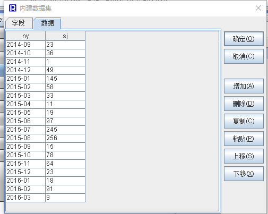268x214 pixels.
Task: Select cell 2014-11
Action: 25,62
